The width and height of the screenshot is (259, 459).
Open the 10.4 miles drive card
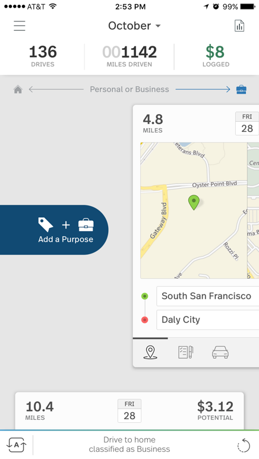(129, 411)
